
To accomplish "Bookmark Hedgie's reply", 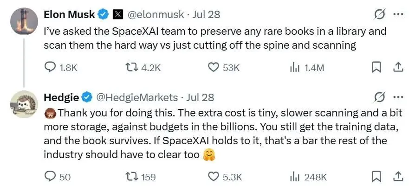I will click(376, 177).
